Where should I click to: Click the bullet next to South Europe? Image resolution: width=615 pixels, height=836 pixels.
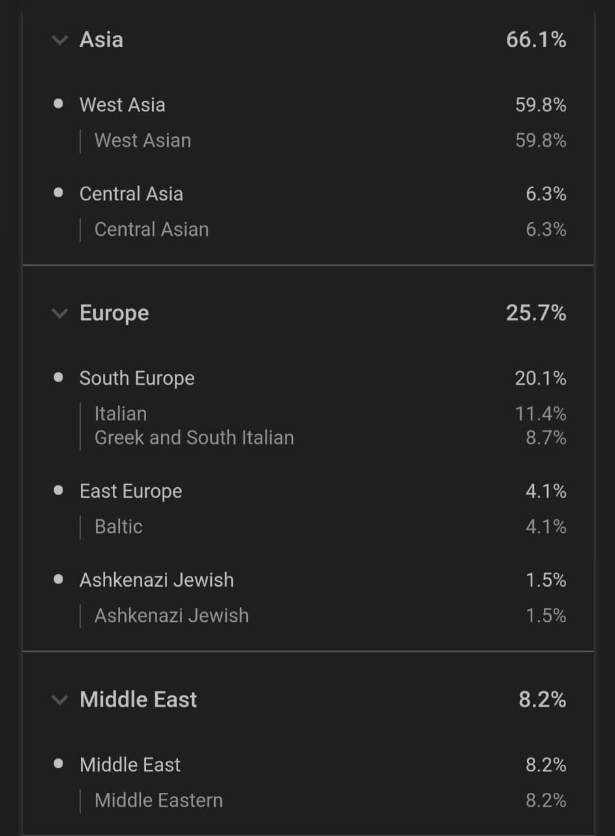[x=59, y=378]
